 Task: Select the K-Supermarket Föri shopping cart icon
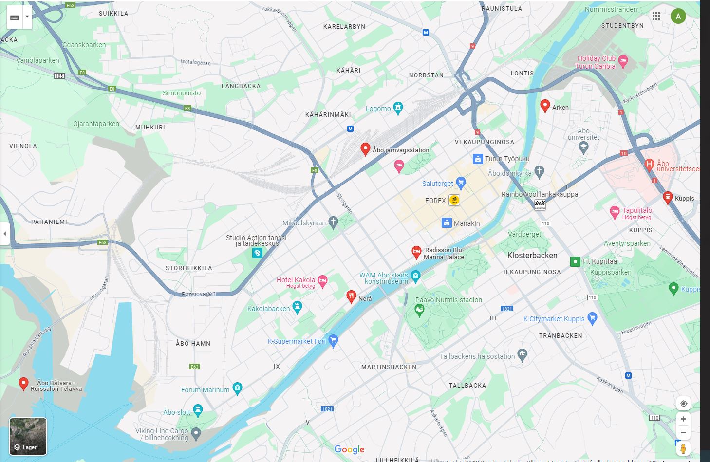333,340
